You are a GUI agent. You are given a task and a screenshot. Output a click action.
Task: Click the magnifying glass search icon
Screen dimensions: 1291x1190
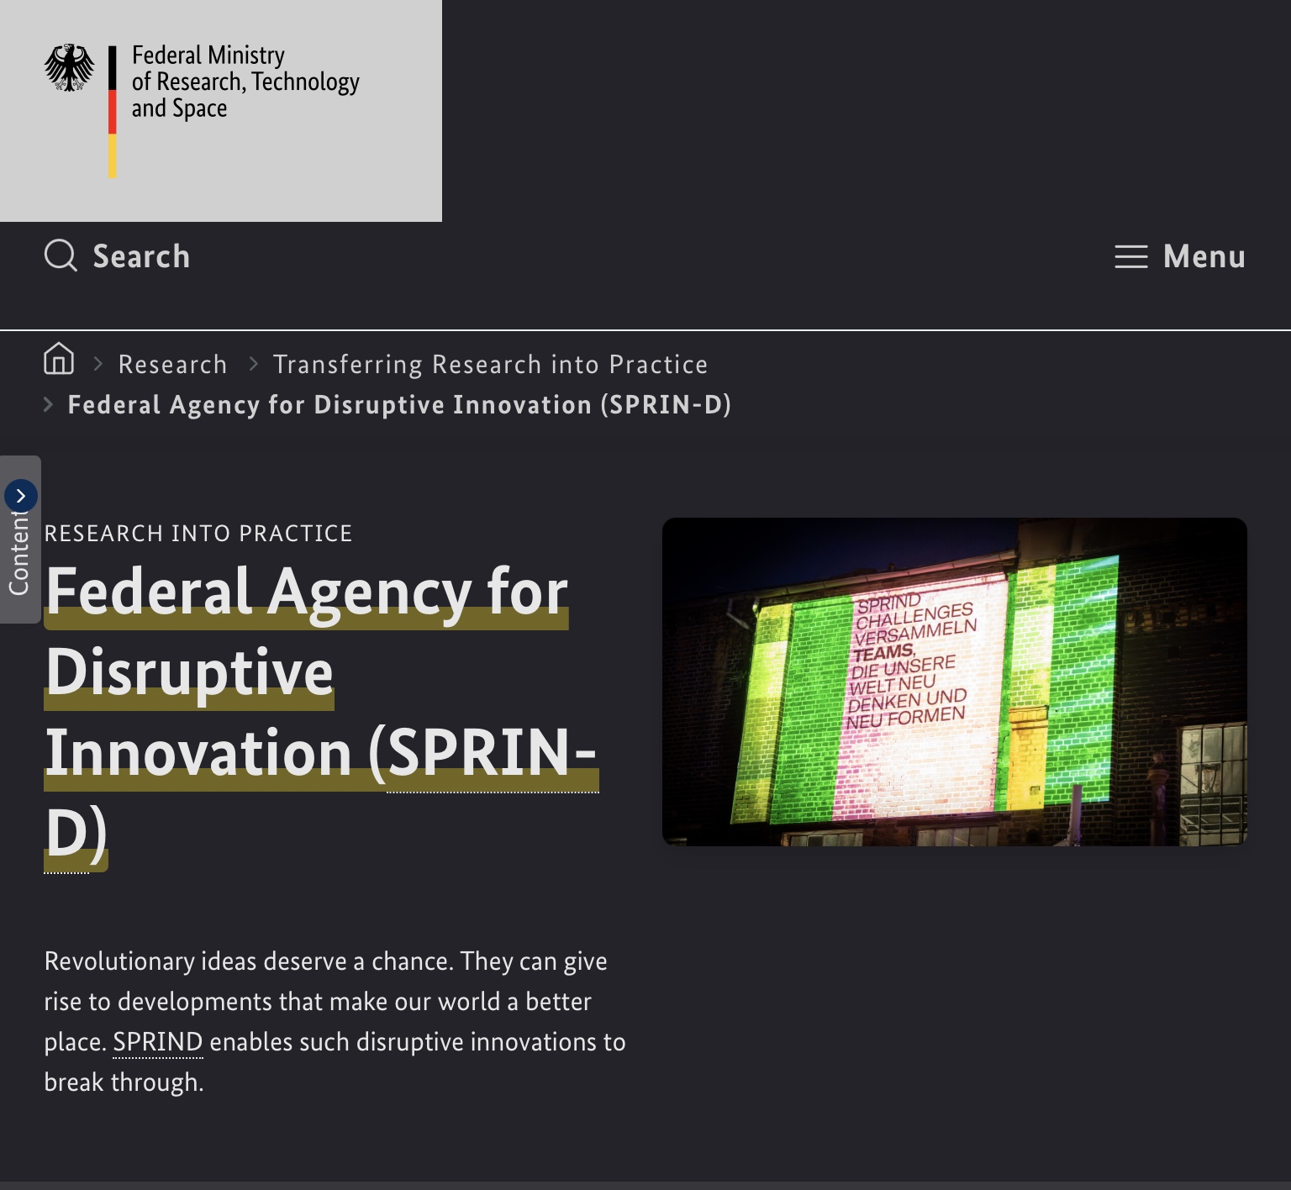tap(61, 255)
